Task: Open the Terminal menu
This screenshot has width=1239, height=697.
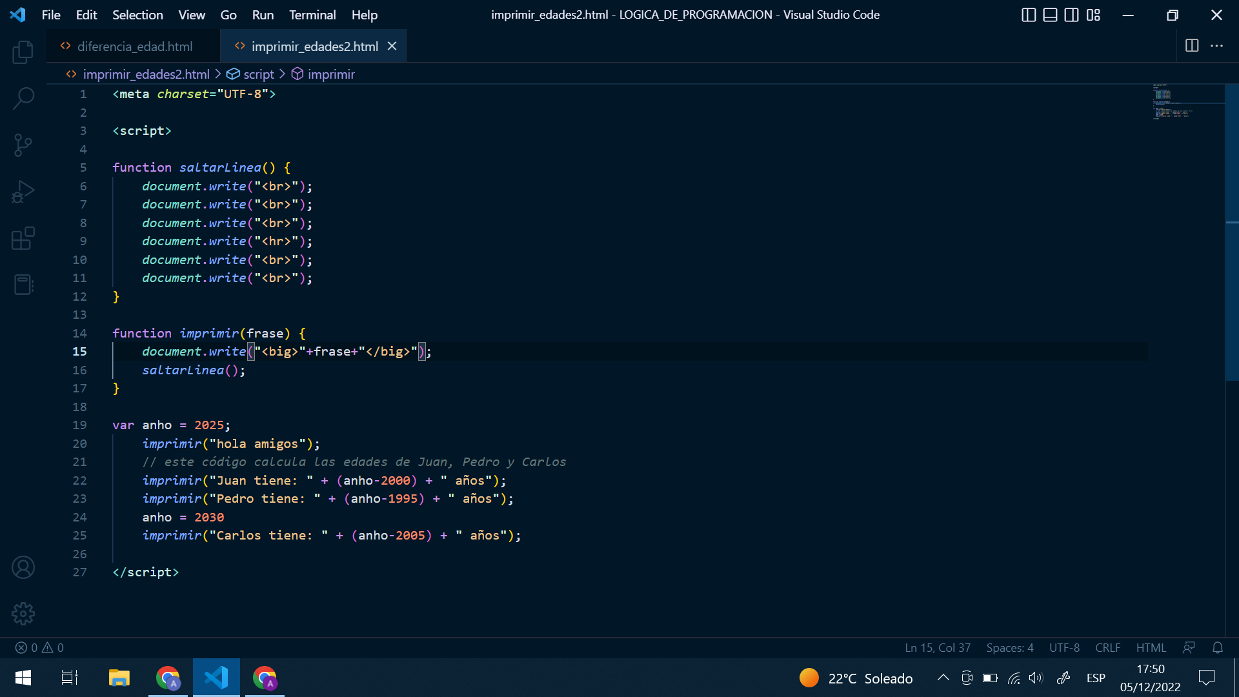Action: [x=312, y=15]
